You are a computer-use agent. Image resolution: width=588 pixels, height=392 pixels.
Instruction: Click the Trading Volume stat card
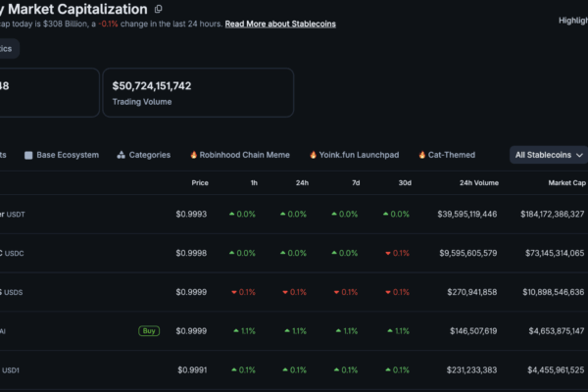pyautogui.click(x=198, y=93)
